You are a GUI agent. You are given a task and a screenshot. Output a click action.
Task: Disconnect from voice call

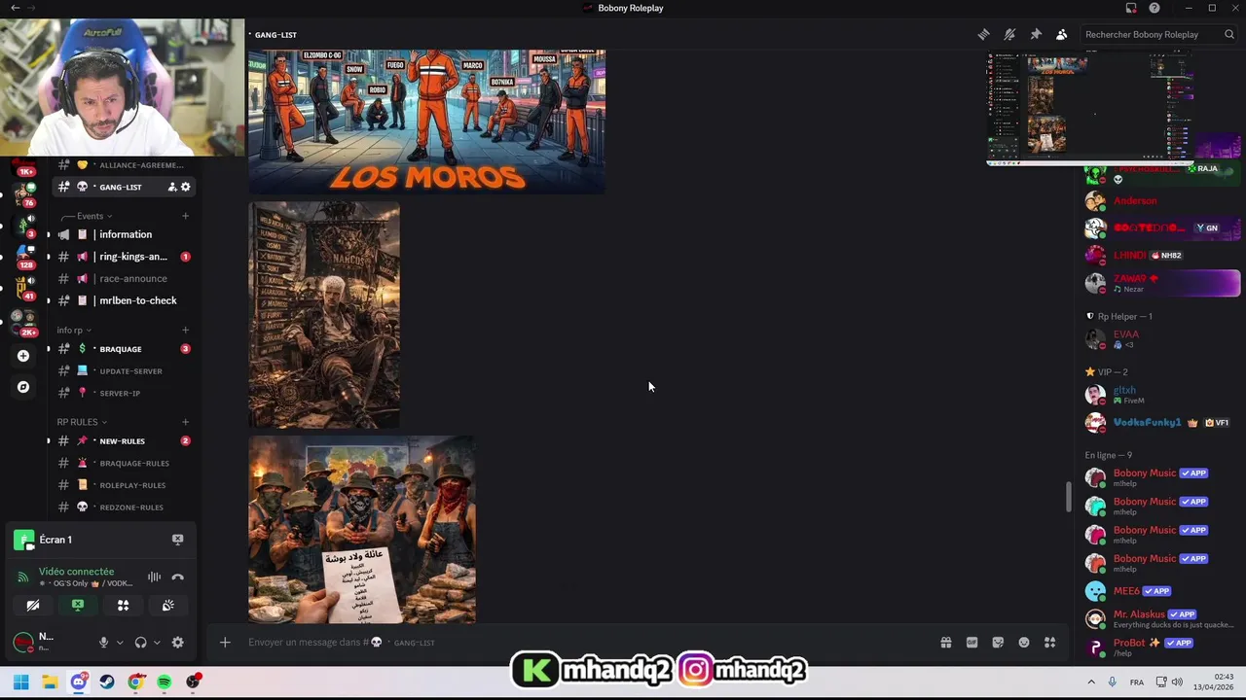[177, 577]
